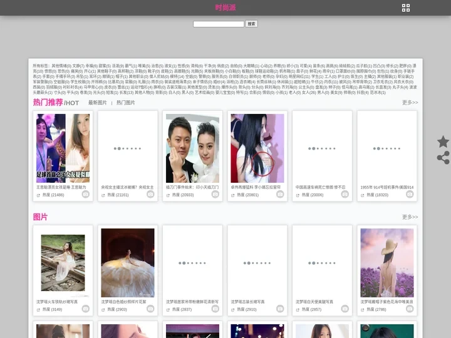
Task: Open 央视女主播沈冰被捕 card title
Action: coord(127,187)
